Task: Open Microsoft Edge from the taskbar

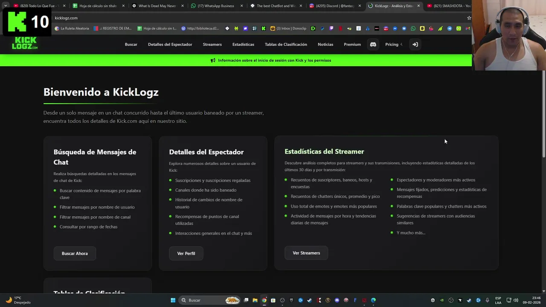Action: [373, 300]
